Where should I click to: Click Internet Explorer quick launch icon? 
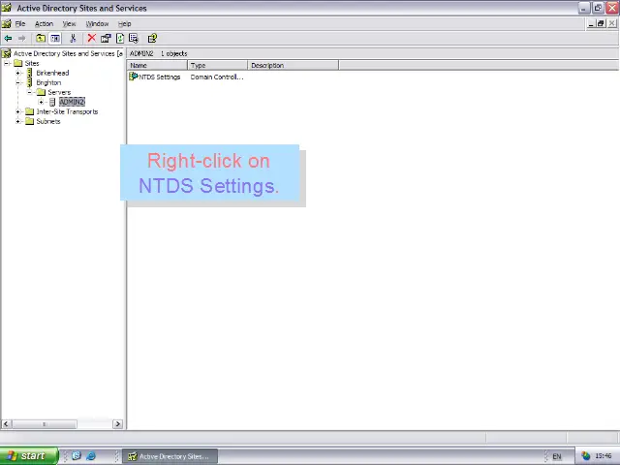coord(91,456)
